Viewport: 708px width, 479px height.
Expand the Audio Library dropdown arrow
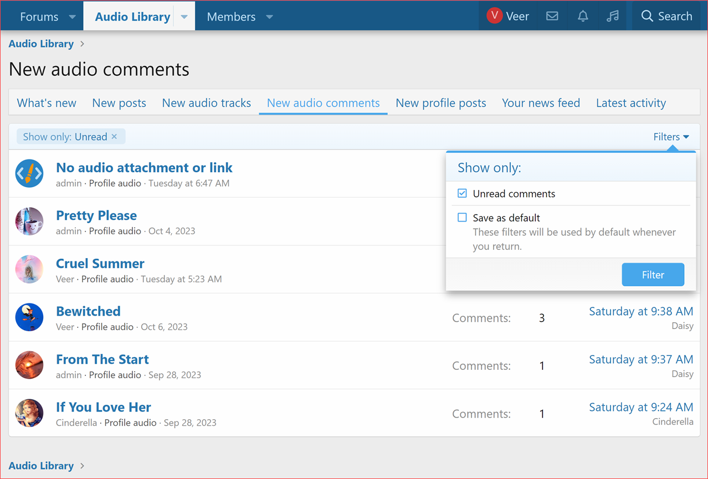click(x=184, y=17)
